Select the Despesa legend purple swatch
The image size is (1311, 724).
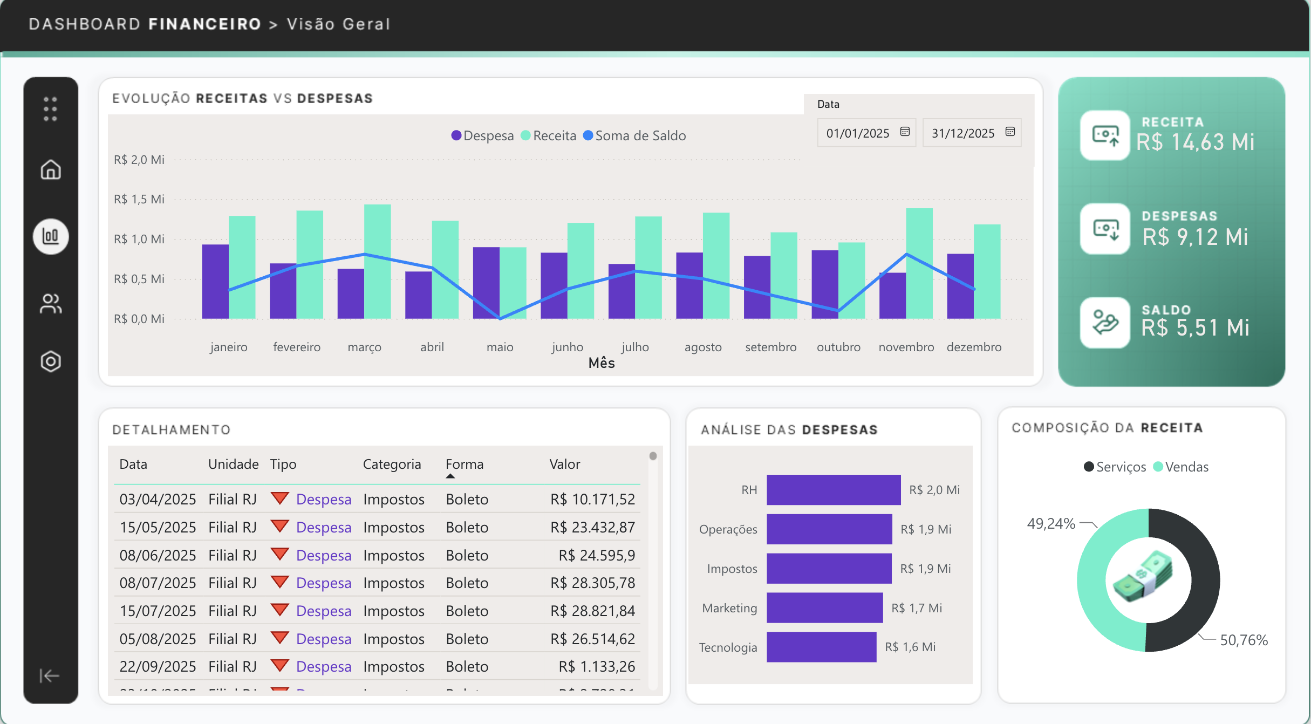[456, 135]
